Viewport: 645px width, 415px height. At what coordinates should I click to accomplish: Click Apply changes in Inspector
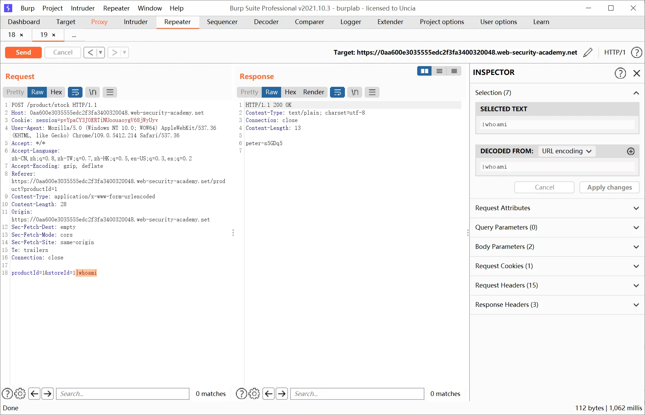click(x=609, y=187)
